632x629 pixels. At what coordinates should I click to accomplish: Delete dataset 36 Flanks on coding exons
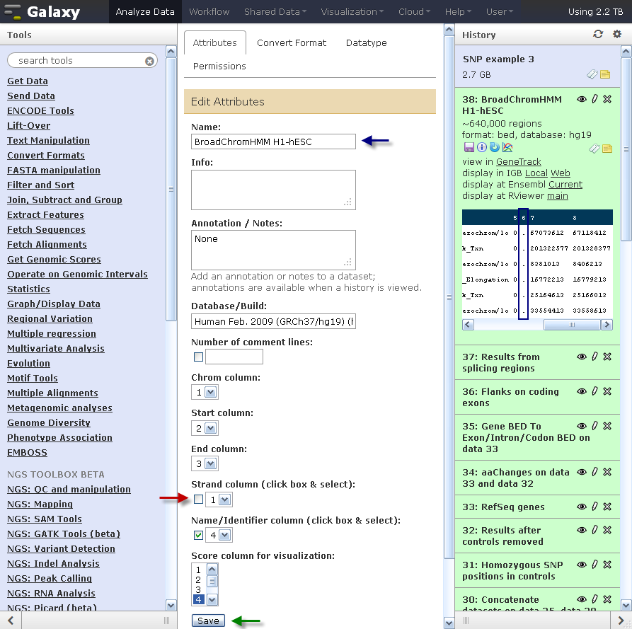click(607, 391)
